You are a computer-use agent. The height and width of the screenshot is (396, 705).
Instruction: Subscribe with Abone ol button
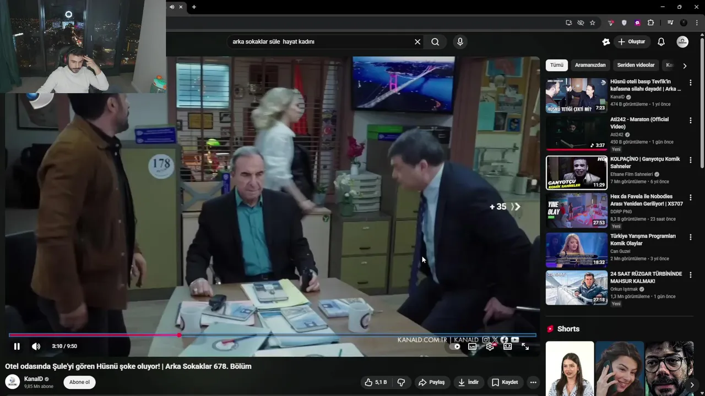click(79, 382)
